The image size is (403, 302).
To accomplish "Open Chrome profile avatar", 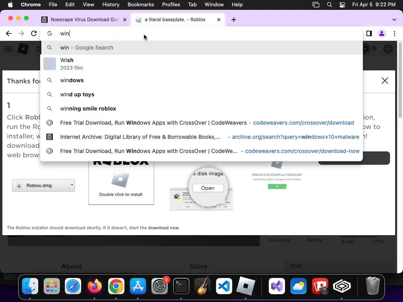I will [x=382, y=33].
